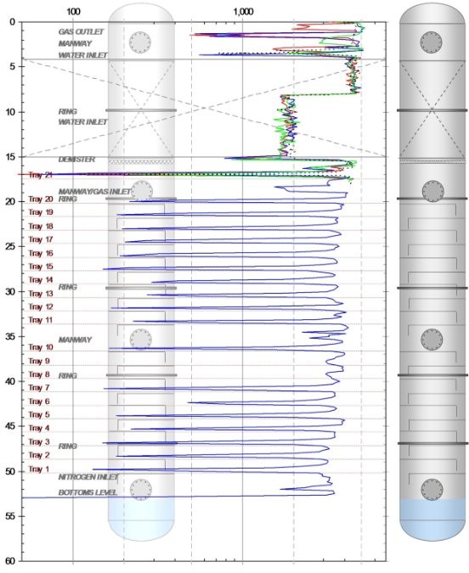Click the BOTTOMS LEVEL label

(x=88, y=492)
